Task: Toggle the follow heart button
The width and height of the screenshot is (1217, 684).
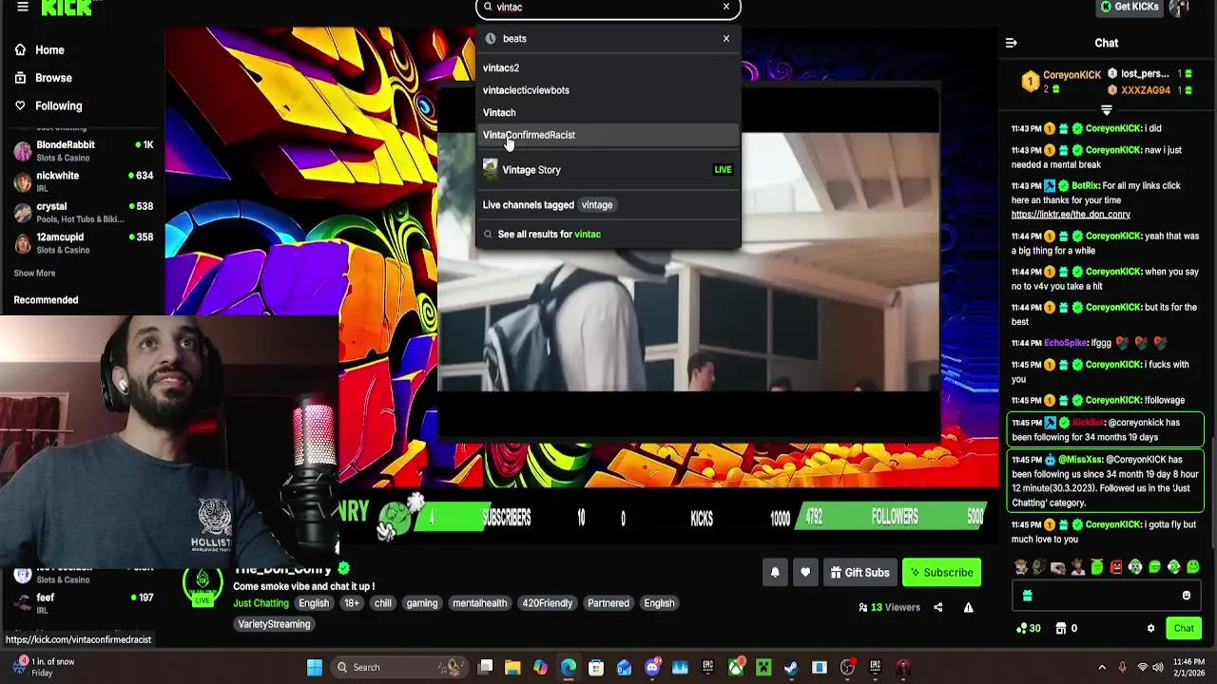Action: coord(805,573)
